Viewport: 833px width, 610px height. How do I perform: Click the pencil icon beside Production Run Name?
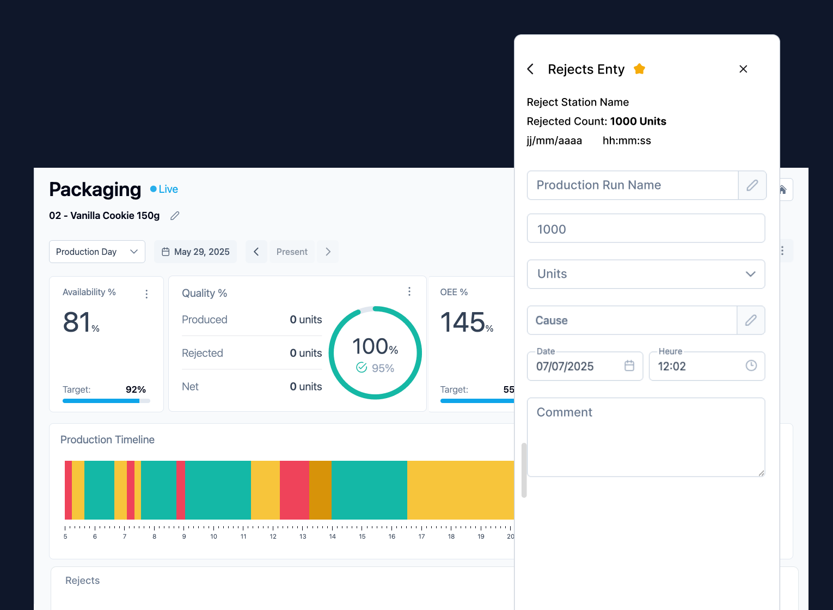point(752,185)
